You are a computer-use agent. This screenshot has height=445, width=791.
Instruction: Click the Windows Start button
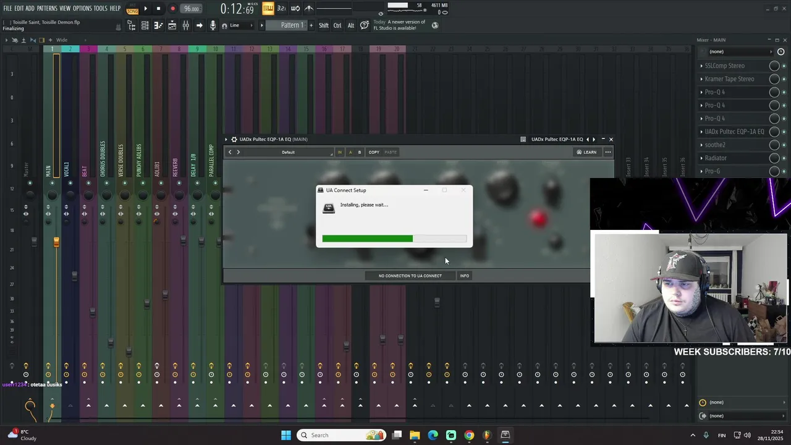coord(286,435)
